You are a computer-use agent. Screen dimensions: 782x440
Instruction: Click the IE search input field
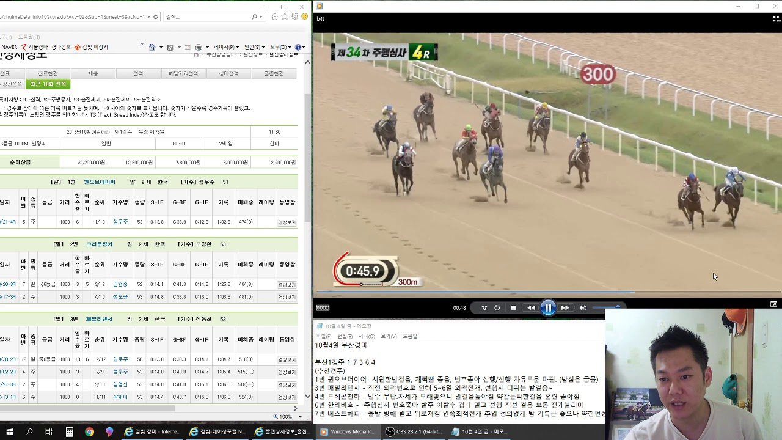coord(207,17)
